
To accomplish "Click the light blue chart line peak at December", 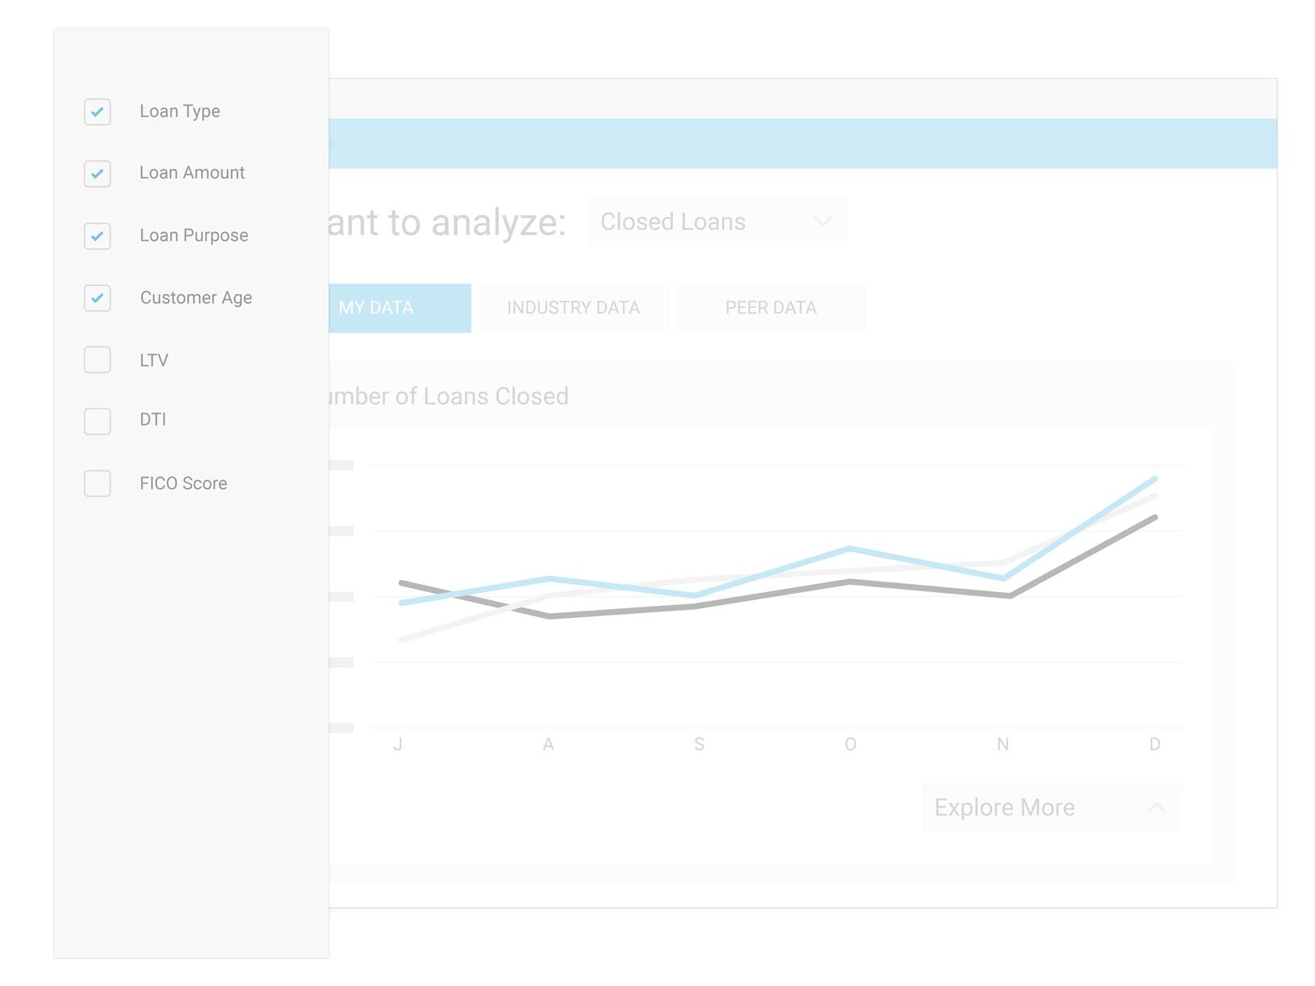I will pyautogui.click(x=1155, y=479).
